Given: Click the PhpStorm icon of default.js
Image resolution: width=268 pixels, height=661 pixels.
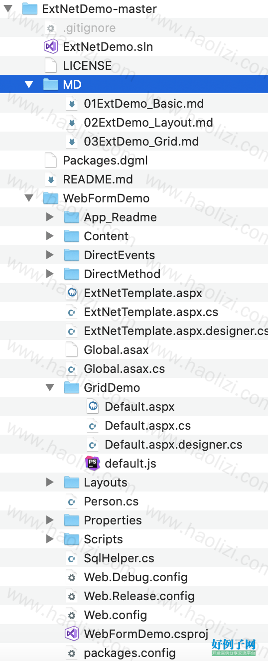Looking at the screenshot, I should [x=93, y=464].
